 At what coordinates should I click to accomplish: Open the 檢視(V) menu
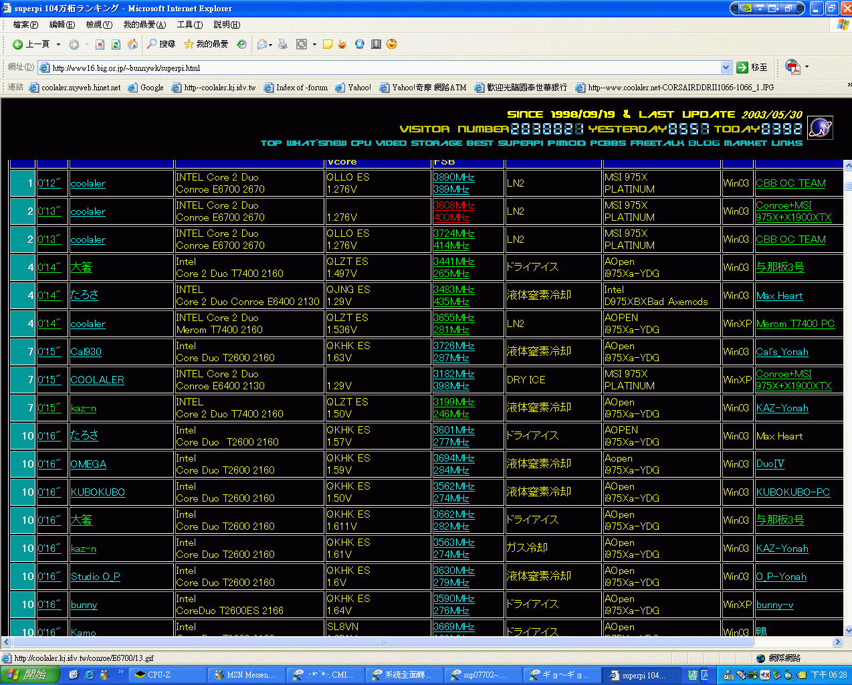coord(99,25)
